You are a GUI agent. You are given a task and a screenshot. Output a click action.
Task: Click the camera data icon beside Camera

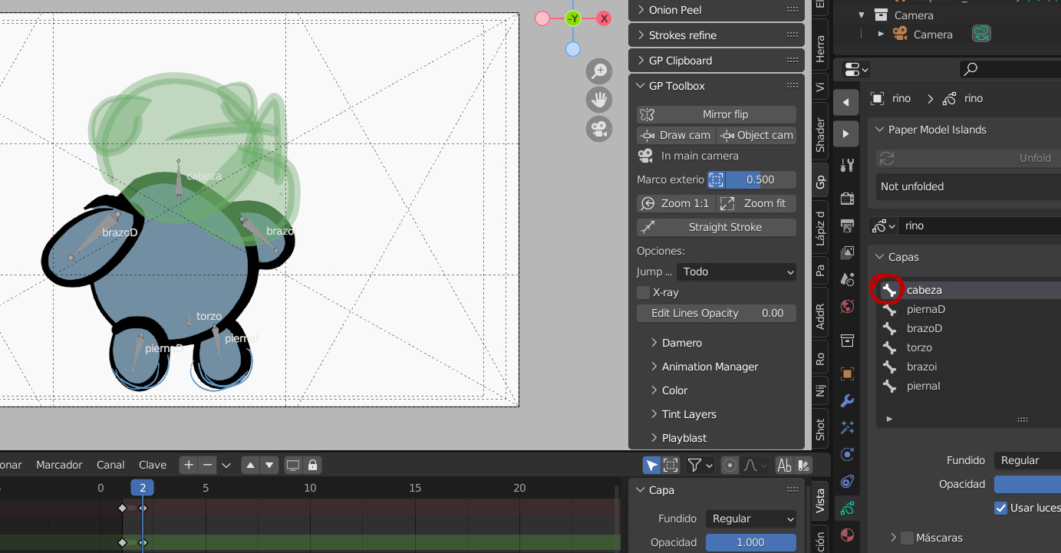[980, 34]
